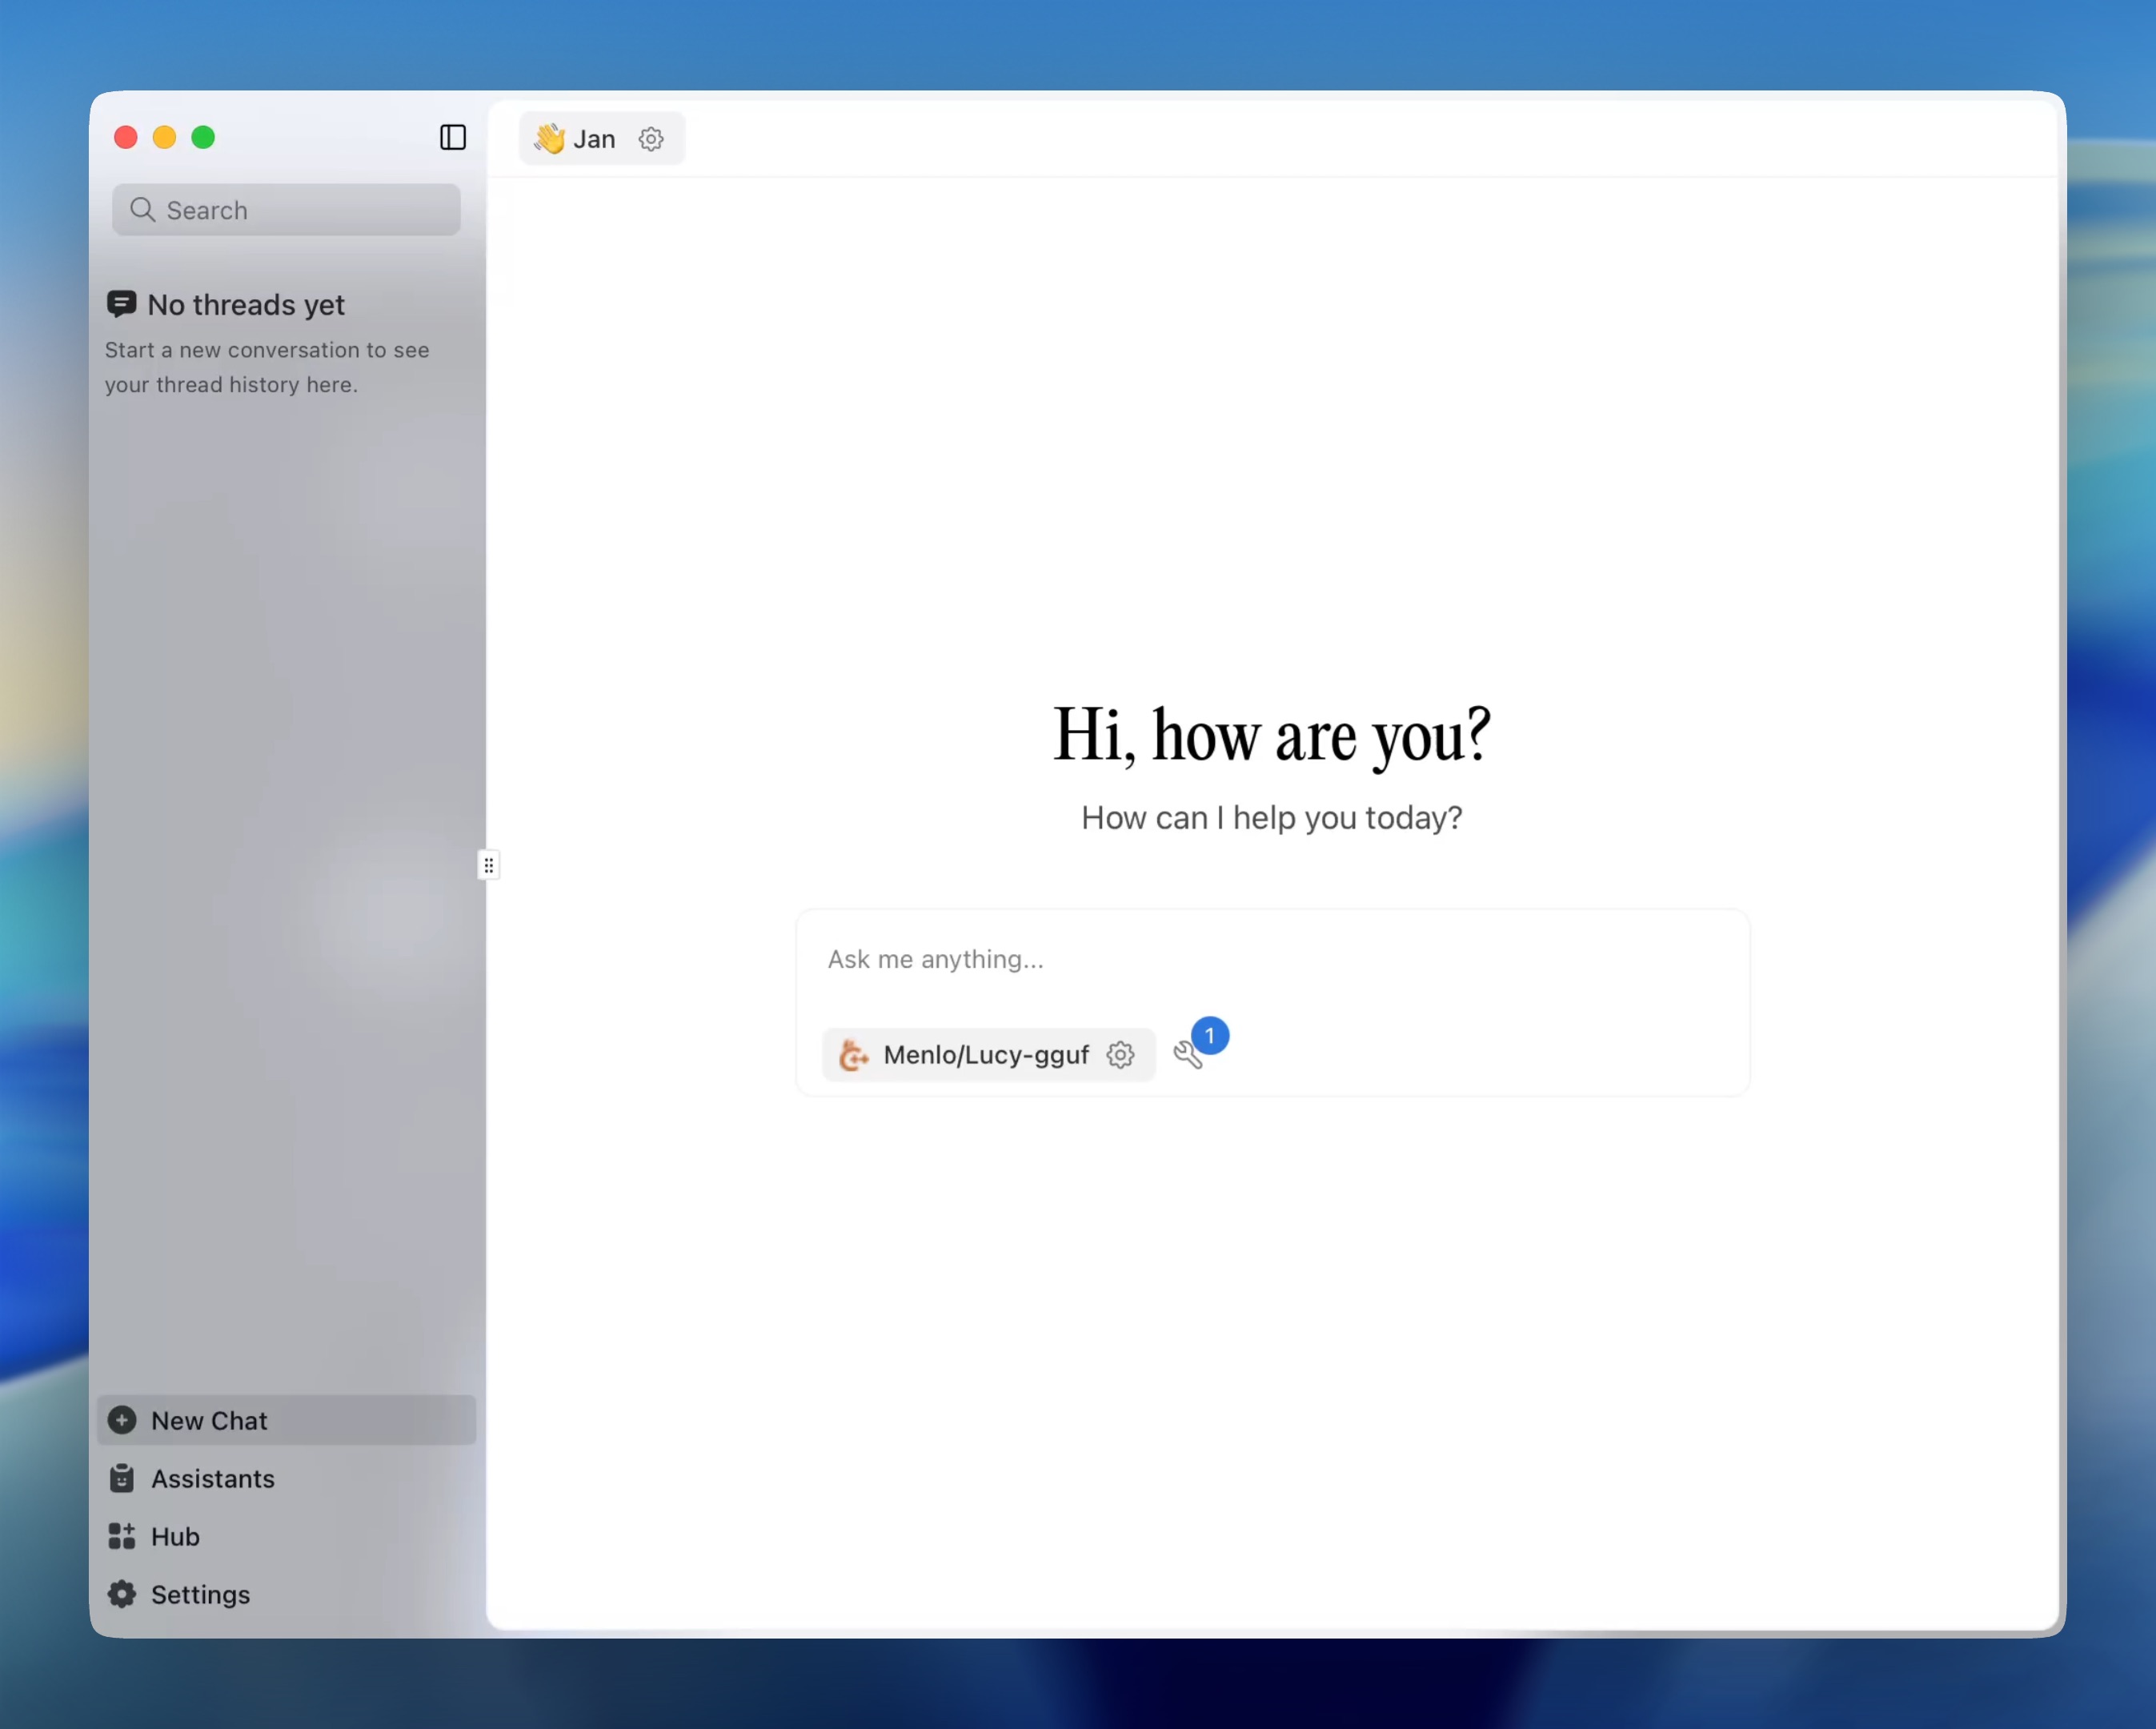Open the Menlo/Lucy-gguf model selector

pyautogui.click(x=985, y=1055)
